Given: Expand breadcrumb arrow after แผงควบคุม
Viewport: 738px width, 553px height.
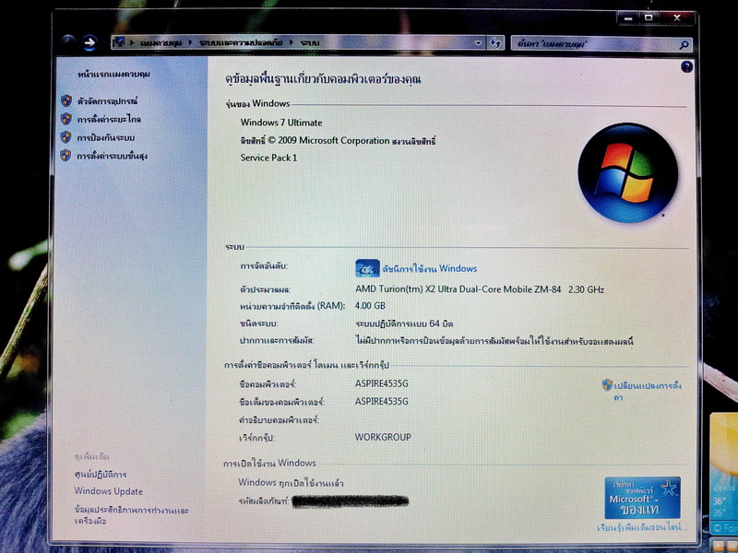Looking at the screenshot, I should click(190, 42).
